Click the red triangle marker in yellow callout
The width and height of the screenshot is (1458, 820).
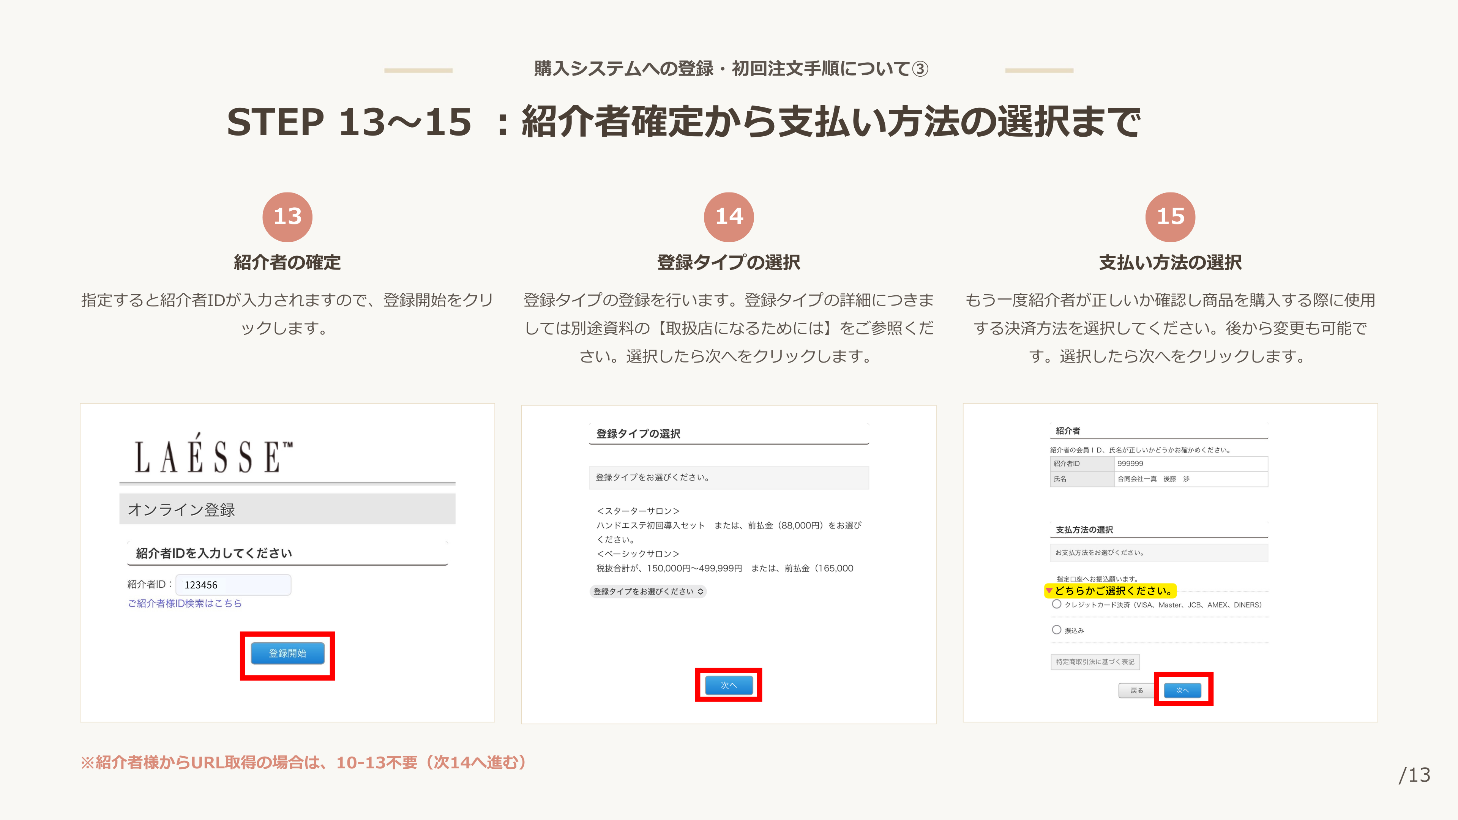tap(1049, 591)
